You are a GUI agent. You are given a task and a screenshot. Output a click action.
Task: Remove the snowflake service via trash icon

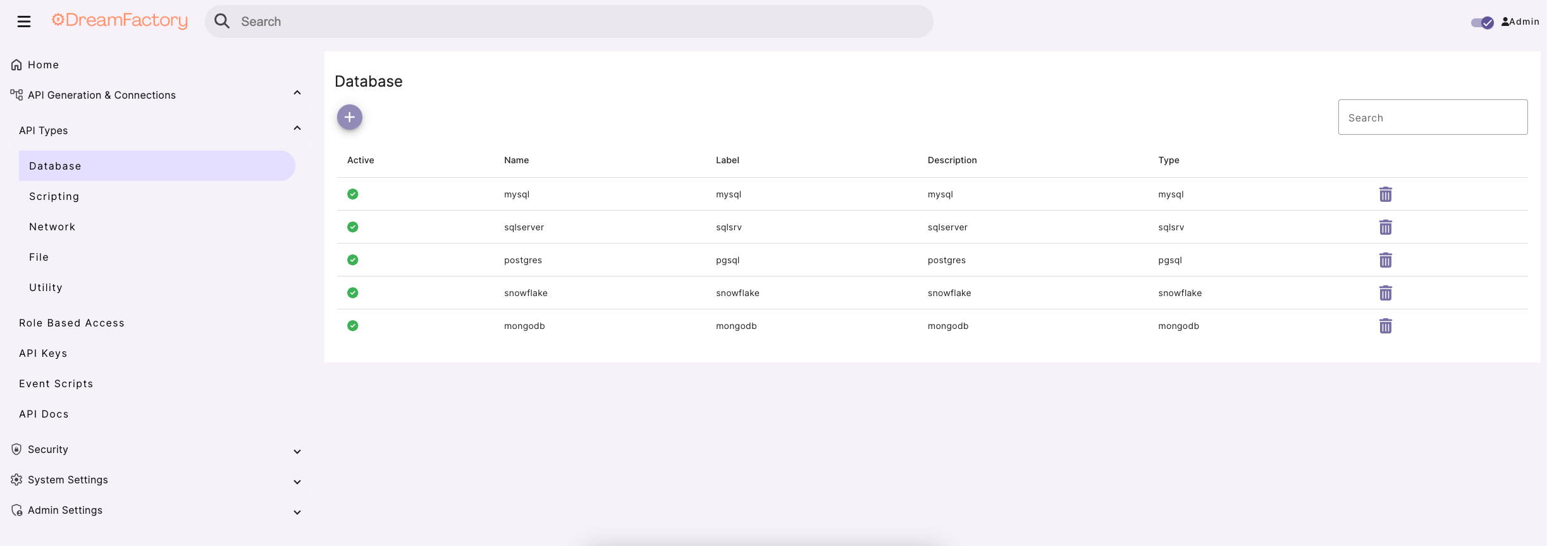tap(1385, 293)
